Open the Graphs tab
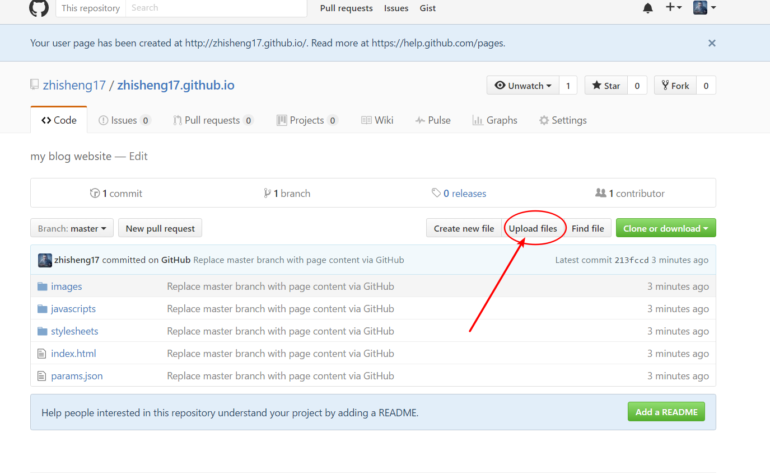Viewport: 770px width, 475px height. coord(495,120)
